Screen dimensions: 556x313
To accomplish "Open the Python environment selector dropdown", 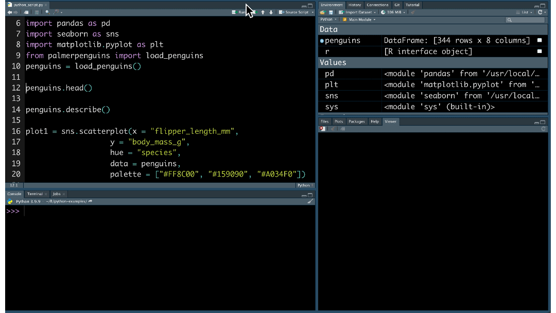I will [329, 20].
